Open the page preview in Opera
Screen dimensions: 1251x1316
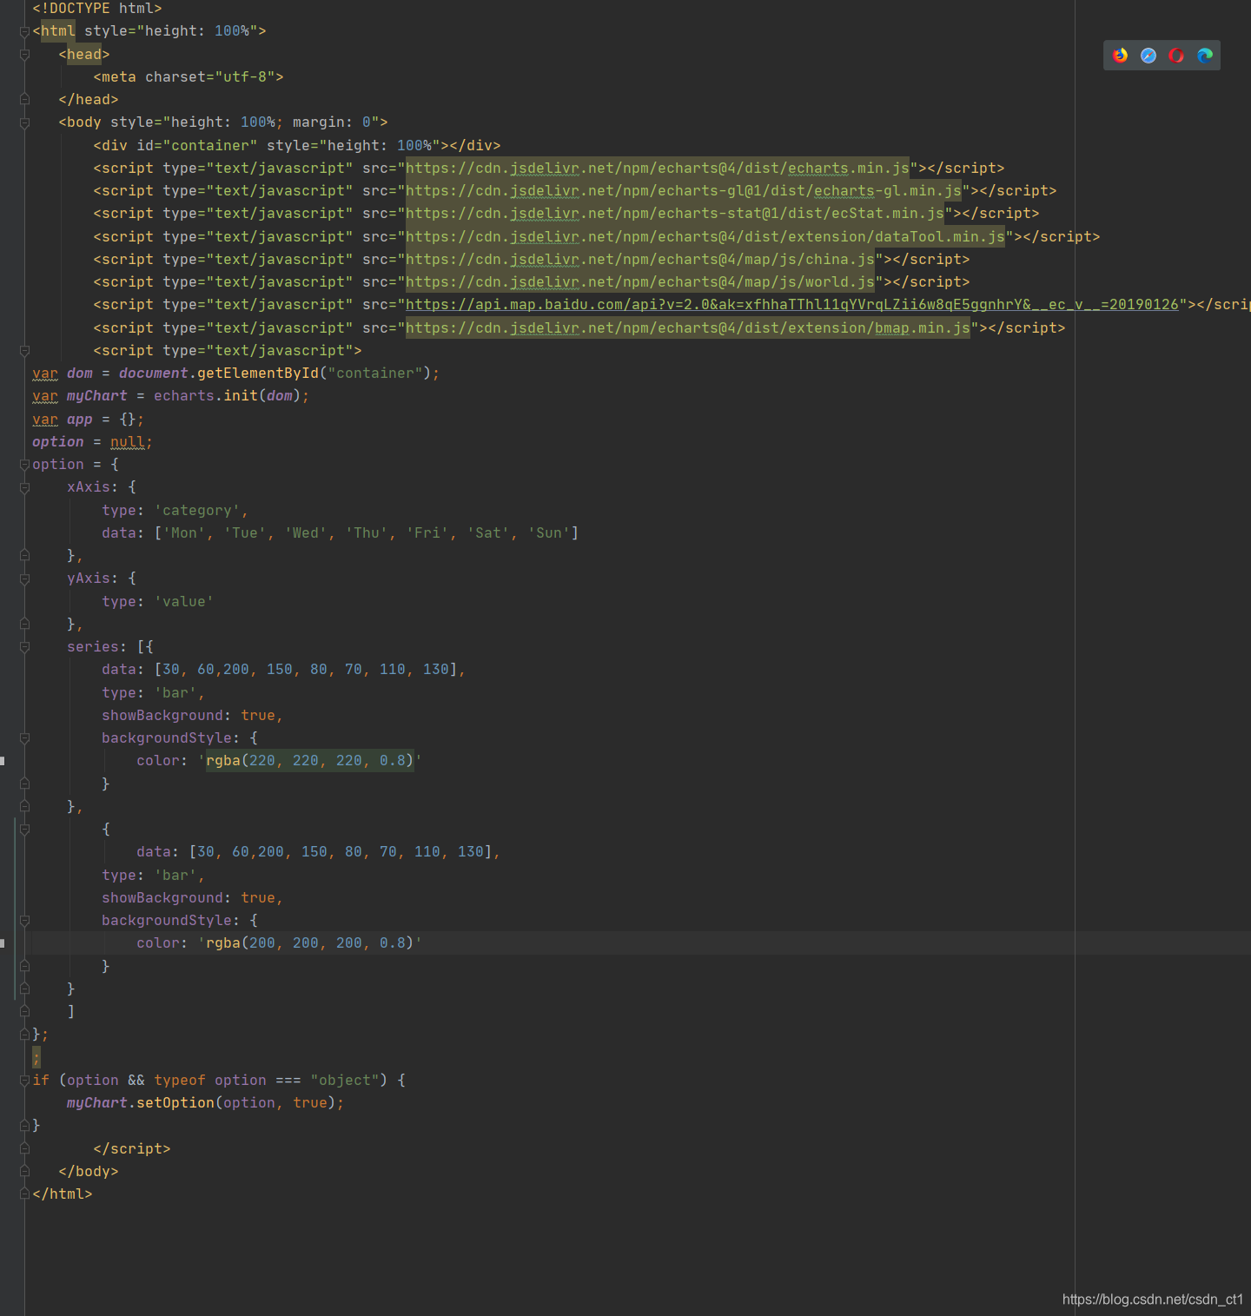[x=1176, y=56]
